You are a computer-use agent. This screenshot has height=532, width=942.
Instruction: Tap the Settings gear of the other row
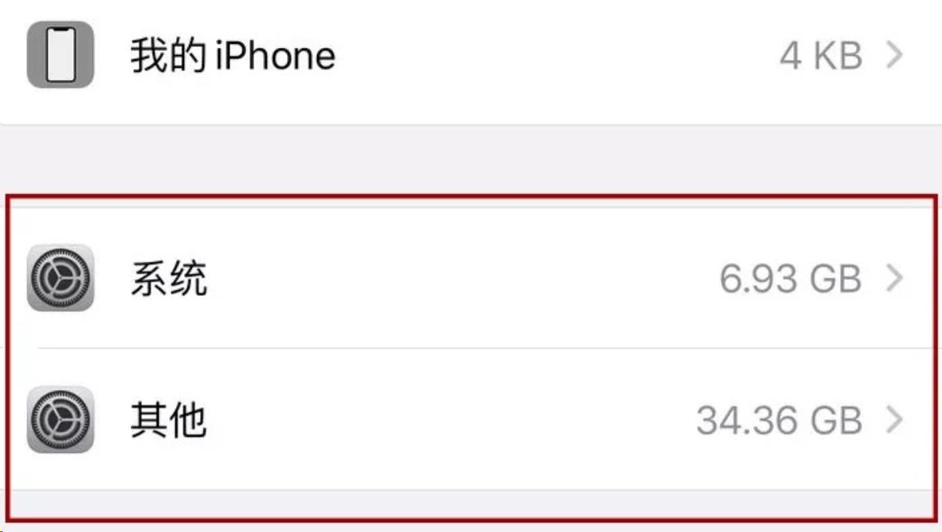(x=60, y=421)
